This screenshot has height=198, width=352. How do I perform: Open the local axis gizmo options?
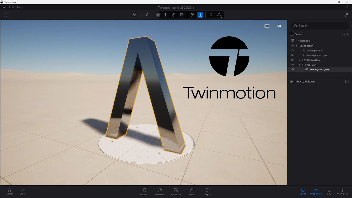[219, 15]
